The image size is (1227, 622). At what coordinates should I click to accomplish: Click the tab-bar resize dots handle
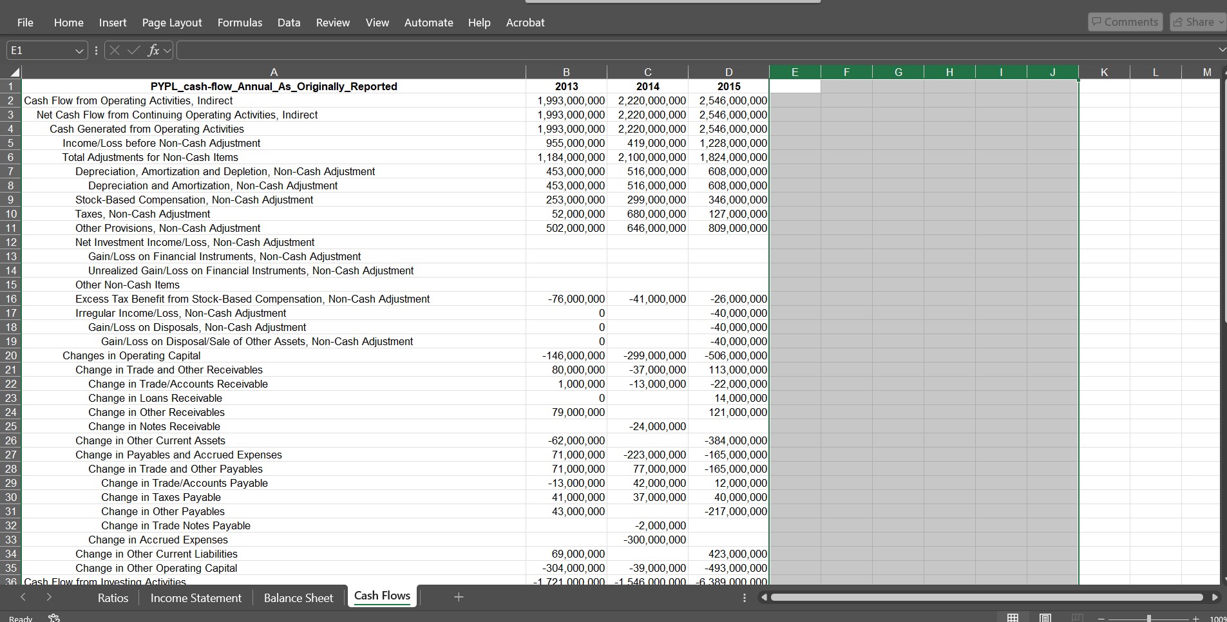click(745, 598)
